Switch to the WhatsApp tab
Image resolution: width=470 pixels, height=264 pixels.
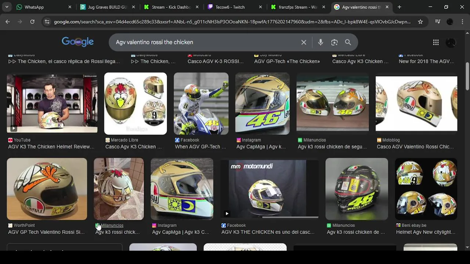[43, 7]
